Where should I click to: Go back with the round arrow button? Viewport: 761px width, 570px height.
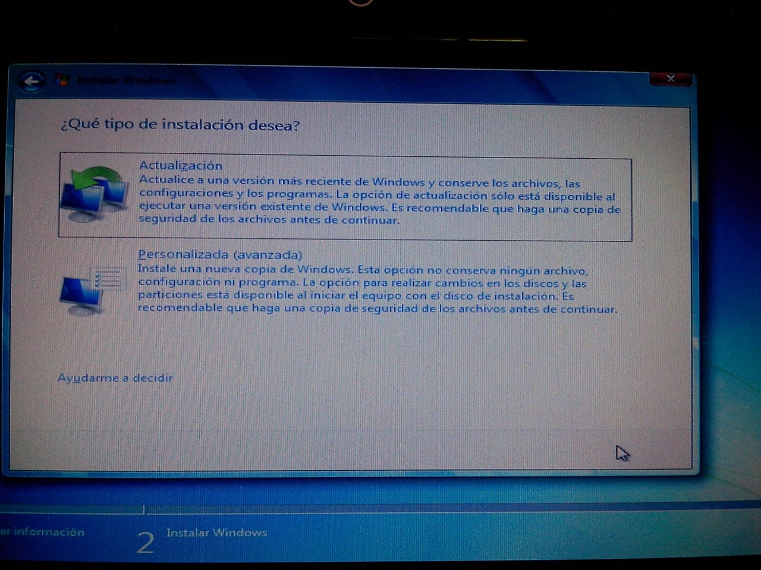pos(32,81)
